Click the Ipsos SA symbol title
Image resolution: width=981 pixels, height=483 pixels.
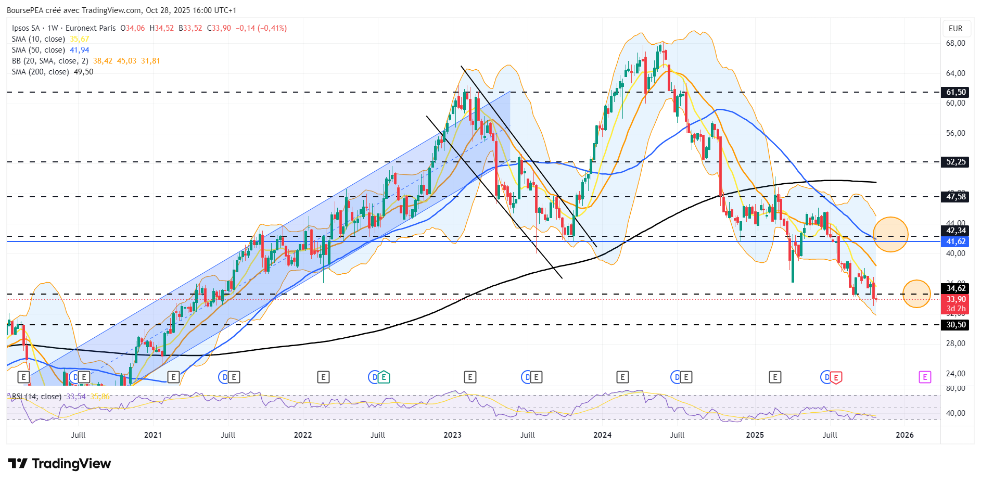coord(26,28)
